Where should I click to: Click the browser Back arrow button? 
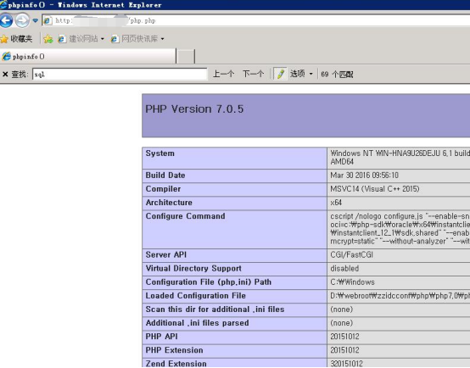tap(6, 20)
